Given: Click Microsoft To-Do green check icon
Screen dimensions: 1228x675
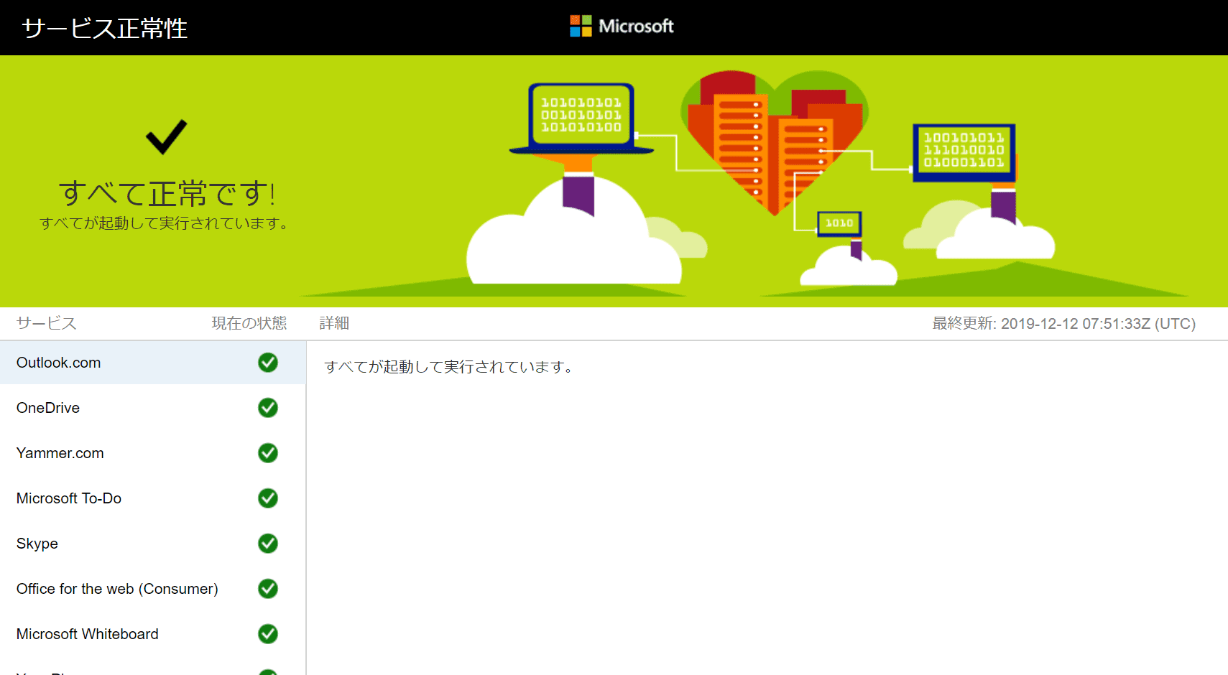Looking at the screenshot, I should (x=268, y=498).
